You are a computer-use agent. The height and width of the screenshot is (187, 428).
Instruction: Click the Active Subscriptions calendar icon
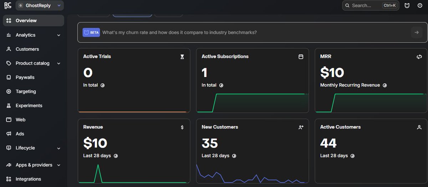point(301,57)
